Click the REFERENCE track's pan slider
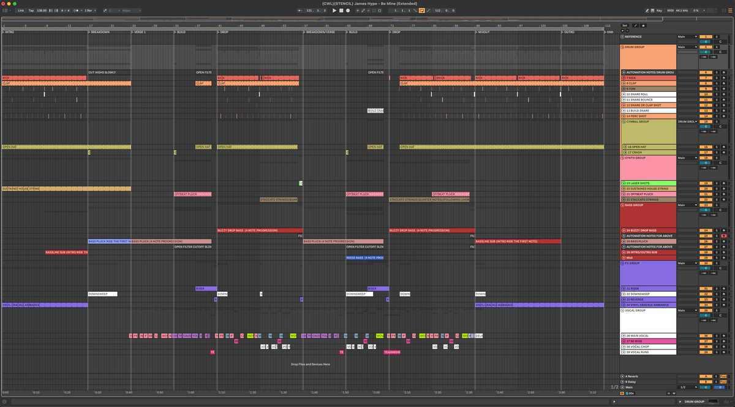The height and width of the screenshot is (407, 735). [706, 40]
